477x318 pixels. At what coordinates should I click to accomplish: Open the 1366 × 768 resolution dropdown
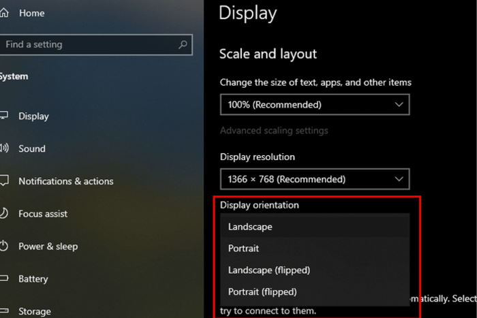pyautogui.click(x=315, y=179)
